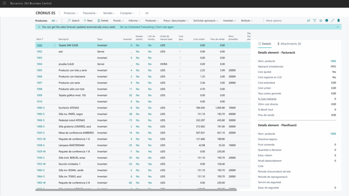This screenshot has height=196, width=349.
Task: Toggle Cost ajustat checkbox for item 1896-S
Action: point(180,108)
